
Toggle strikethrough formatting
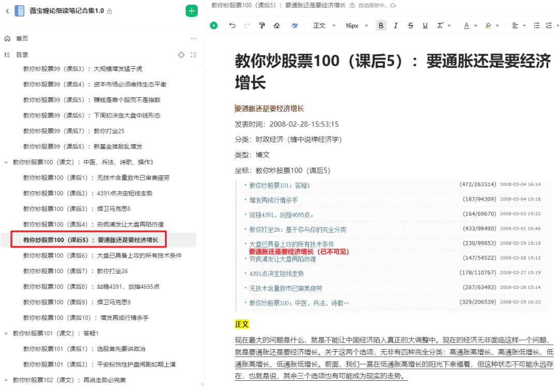(x=410, y=25)
